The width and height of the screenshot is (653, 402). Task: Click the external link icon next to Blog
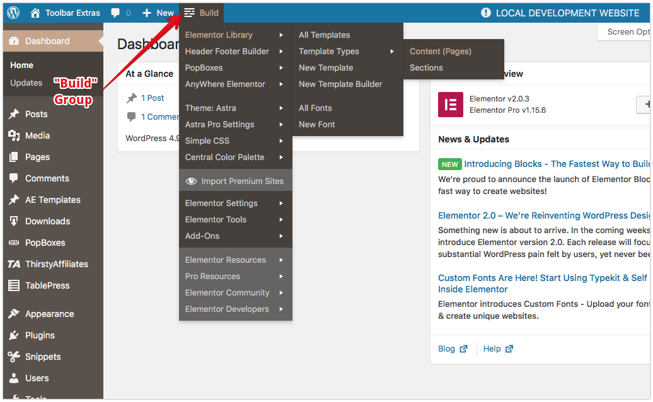463,348
